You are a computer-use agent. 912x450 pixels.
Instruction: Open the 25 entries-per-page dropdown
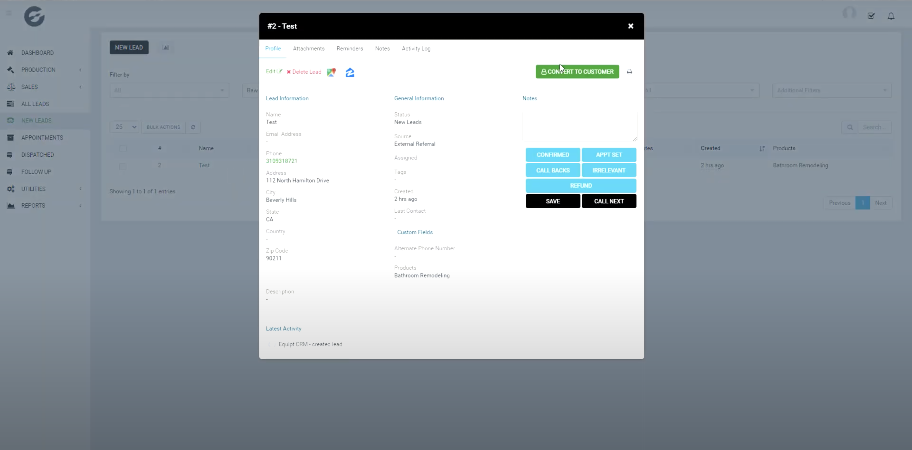point(124,127)
